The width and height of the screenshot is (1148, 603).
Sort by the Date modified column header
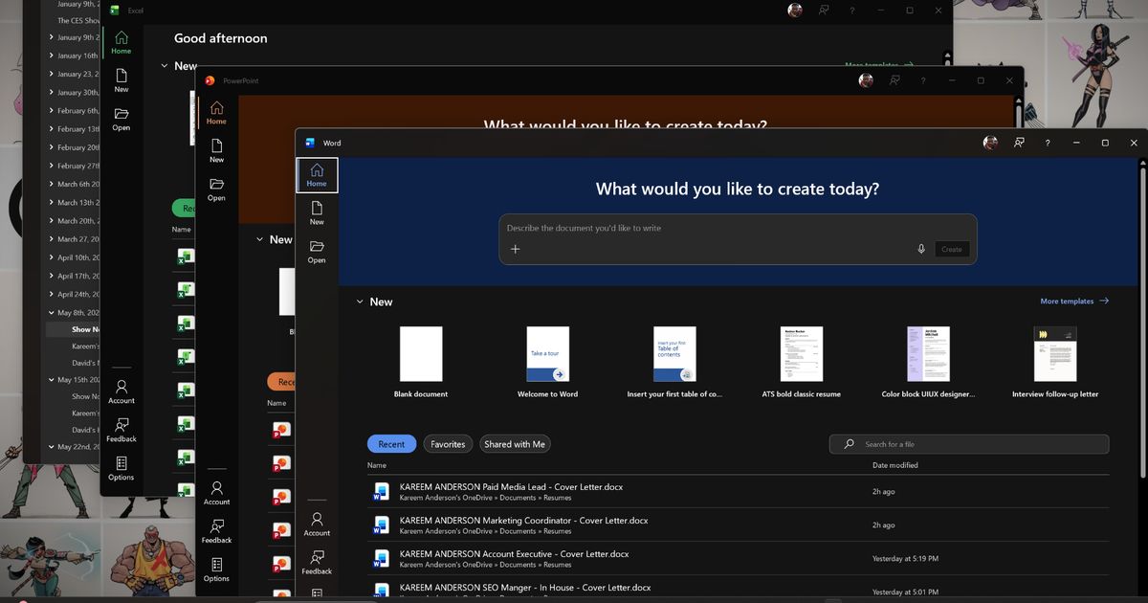[895, 465]
